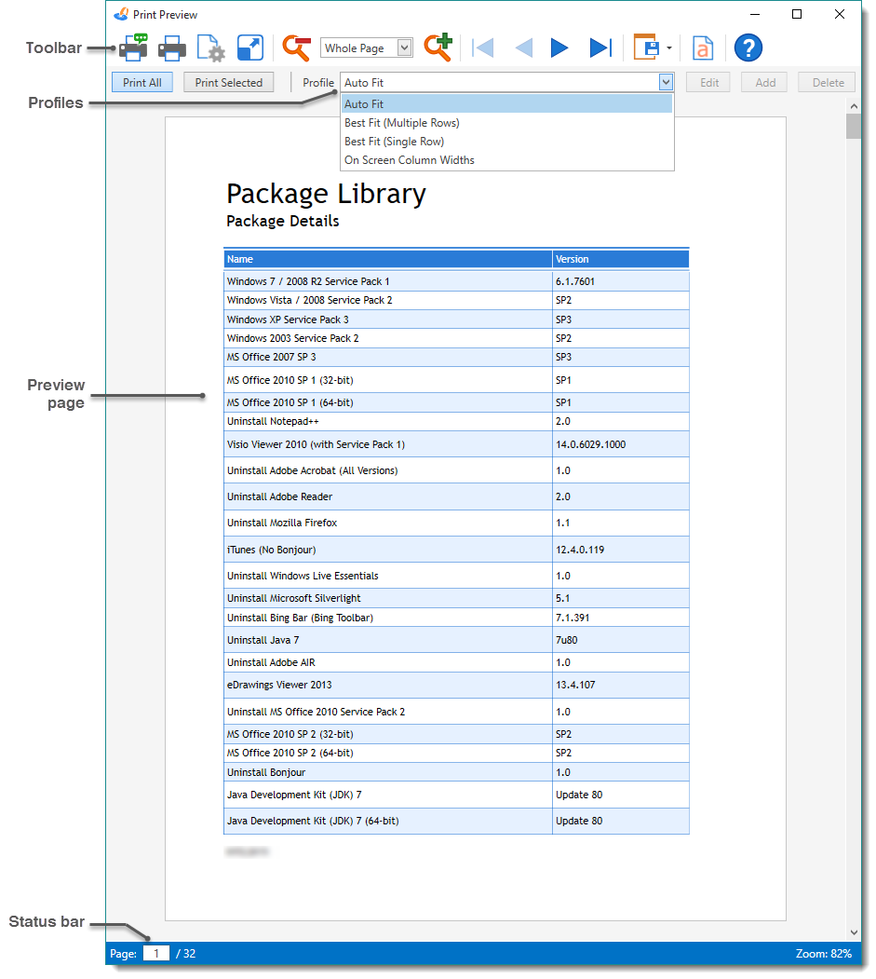Click row Uninstall Adobe Reader

pyautogui.click(x=456, y=496)
